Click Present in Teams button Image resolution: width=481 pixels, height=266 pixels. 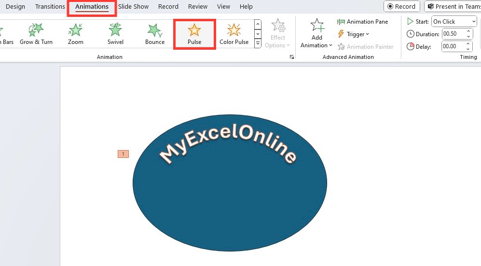coord(453,6)
